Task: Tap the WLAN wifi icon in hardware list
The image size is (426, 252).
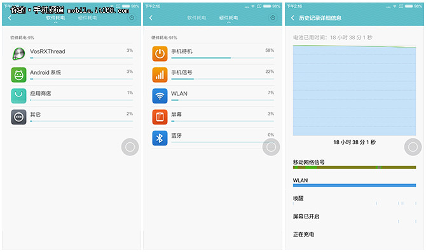Action: 160,96
